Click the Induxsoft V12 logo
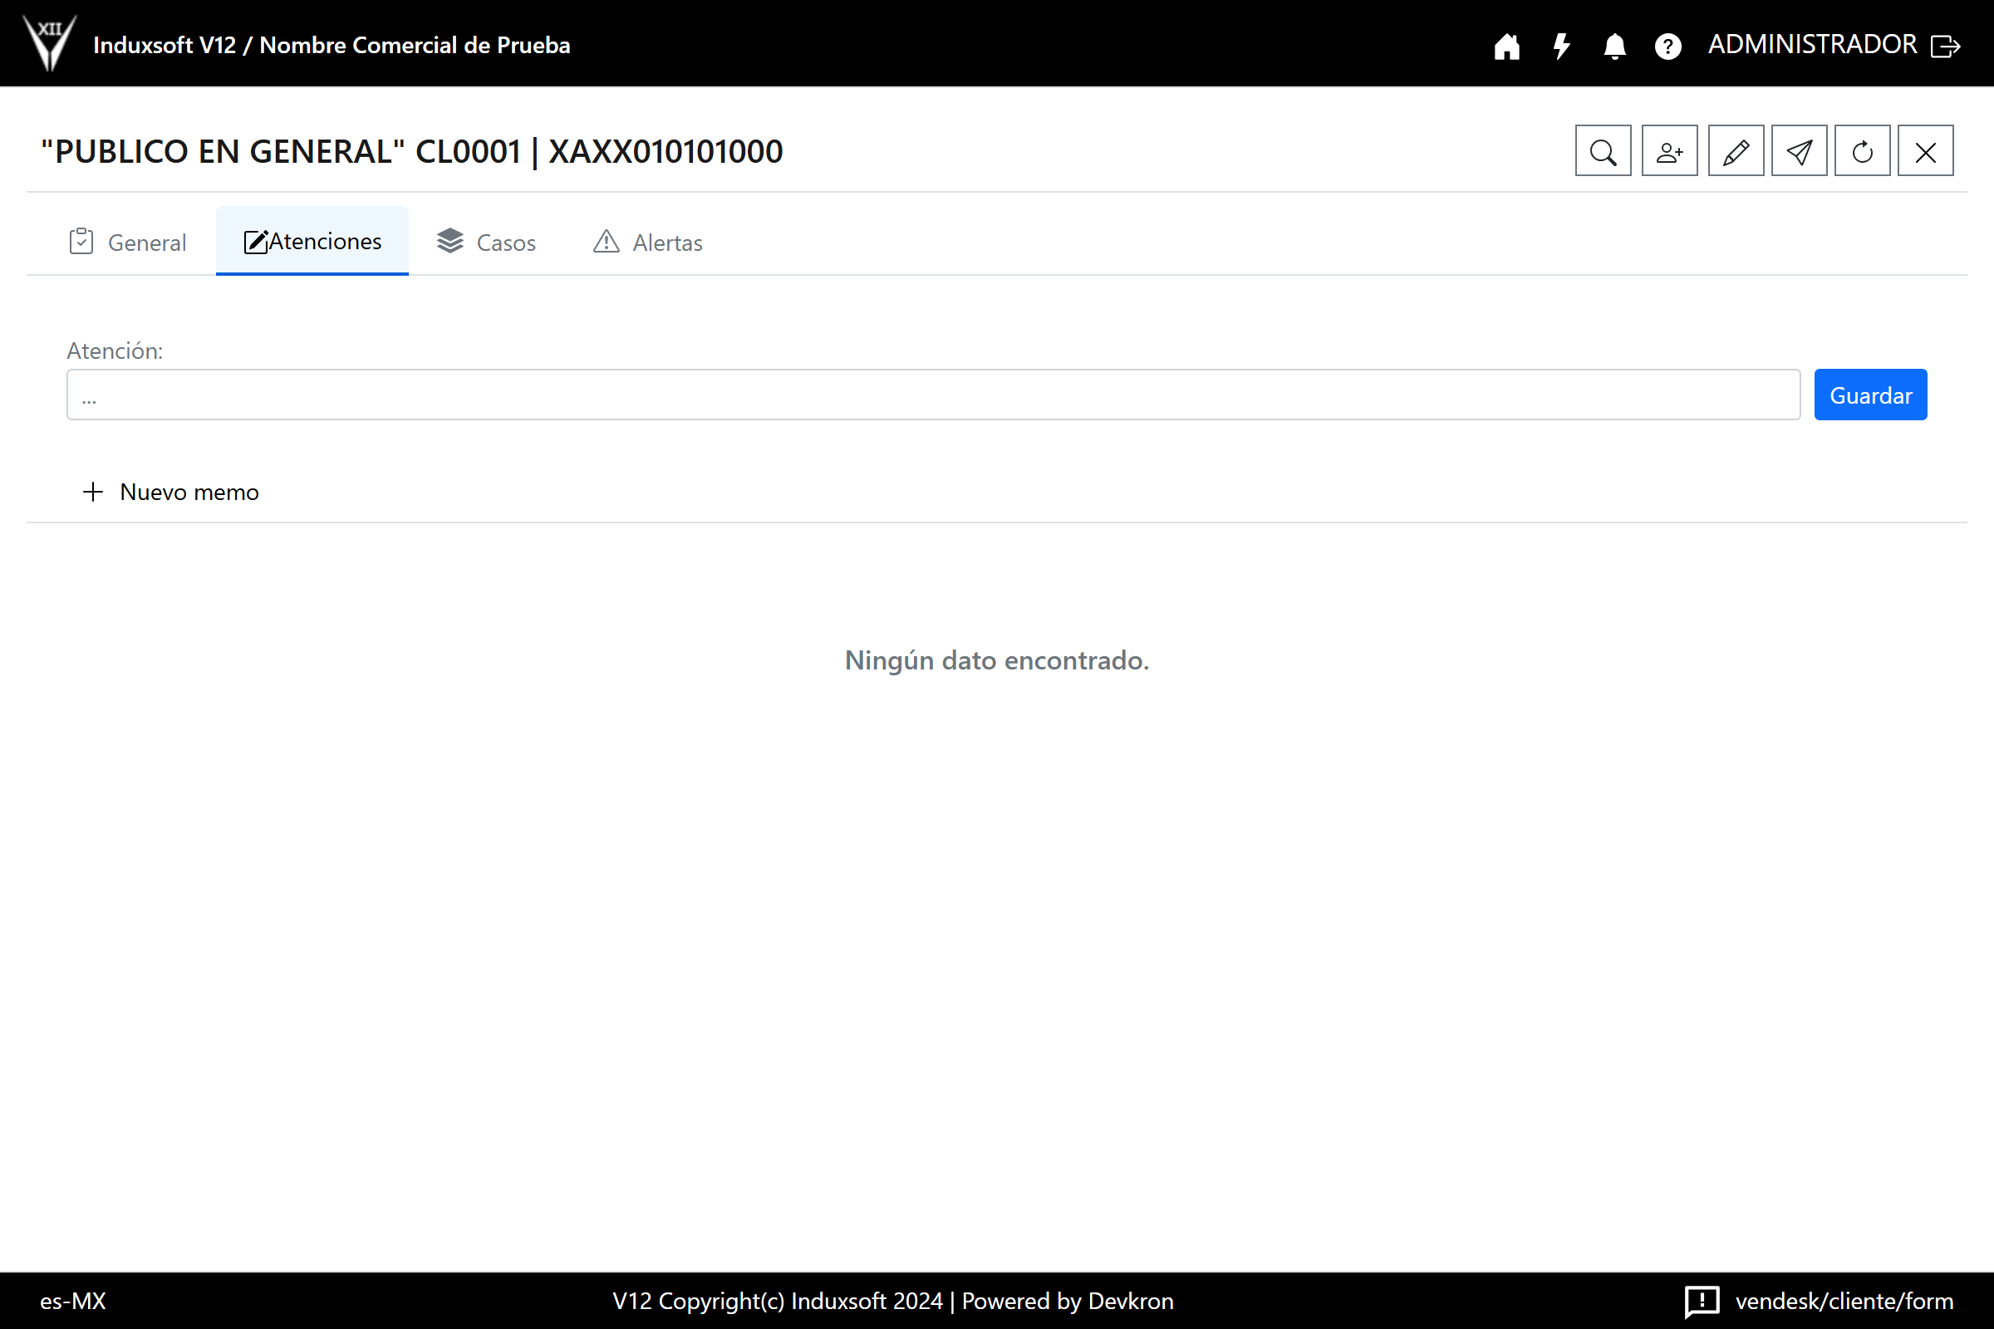The width and height of the screenshot is (1994, 1329). pos(49,42)
